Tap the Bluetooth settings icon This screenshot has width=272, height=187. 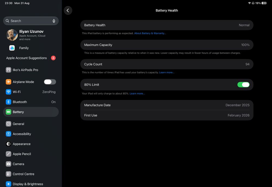coord(8,102)
